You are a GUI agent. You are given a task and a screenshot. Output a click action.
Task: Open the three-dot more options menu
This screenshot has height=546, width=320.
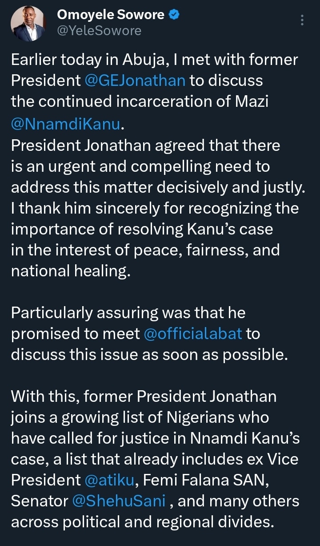302,20
